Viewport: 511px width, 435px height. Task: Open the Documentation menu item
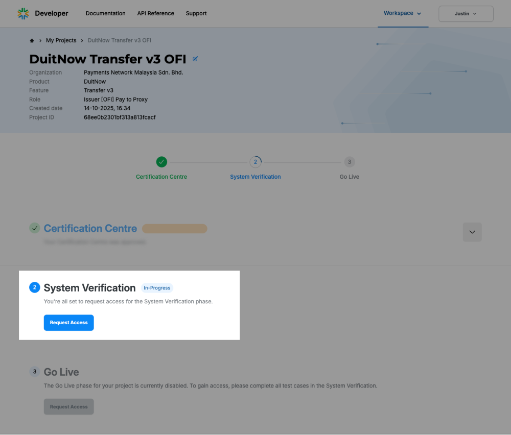[x=105, y=13]
